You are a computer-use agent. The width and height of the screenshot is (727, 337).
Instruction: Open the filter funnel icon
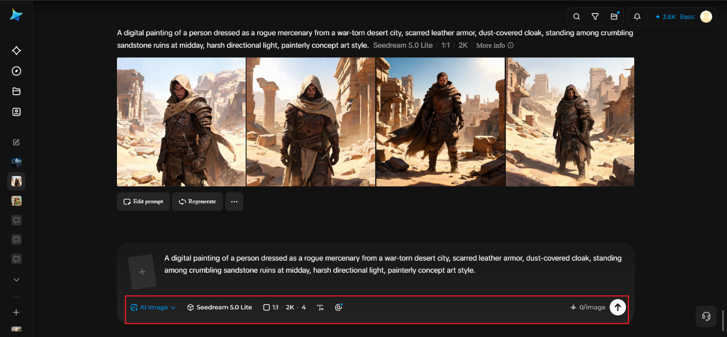pyautogui.click(x=595, y=17)
